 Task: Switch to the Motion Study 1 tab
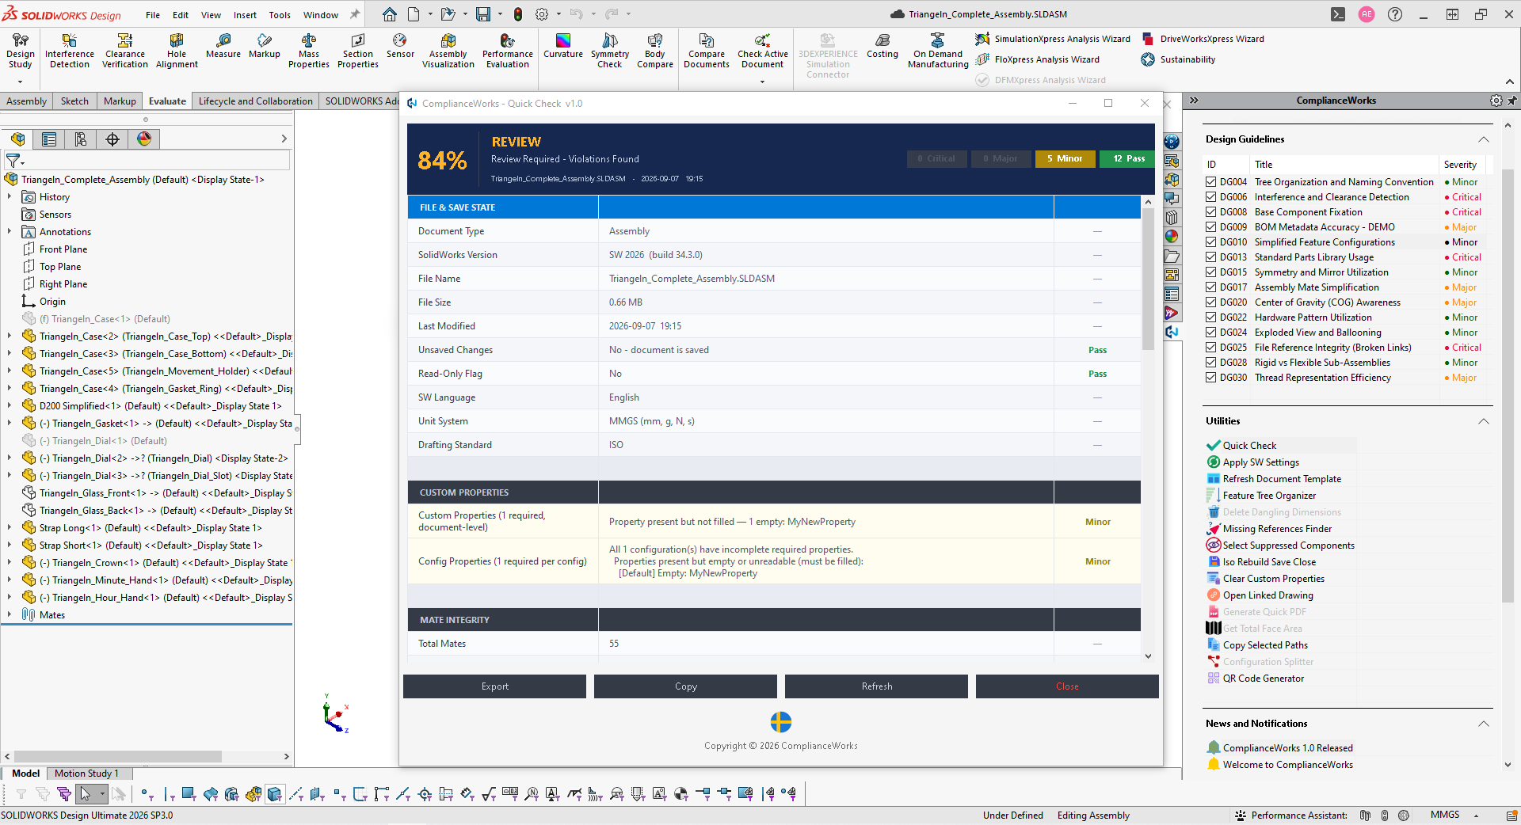86,774
